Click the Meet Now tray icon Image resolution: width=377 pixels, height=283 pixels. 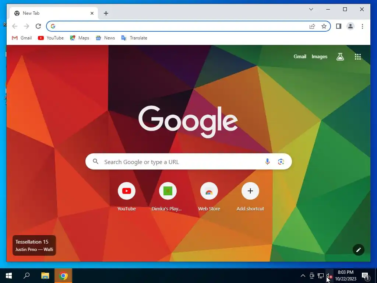[312, 276]
